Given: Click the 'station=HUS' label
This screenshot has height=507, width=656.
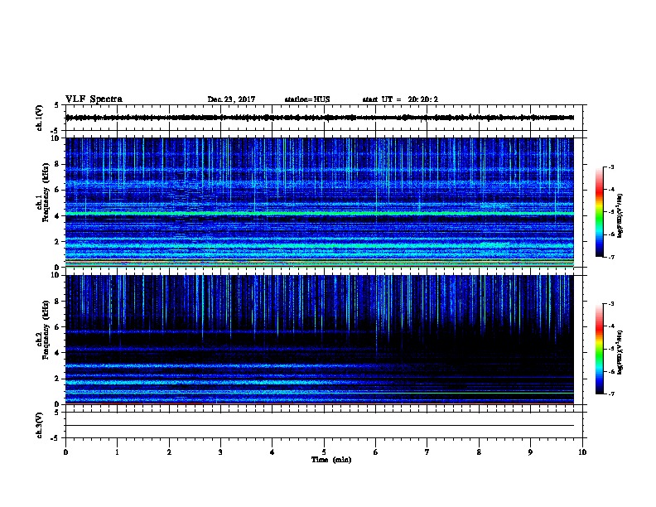Looking at the screenshot, I should click(x=307, y=99).
